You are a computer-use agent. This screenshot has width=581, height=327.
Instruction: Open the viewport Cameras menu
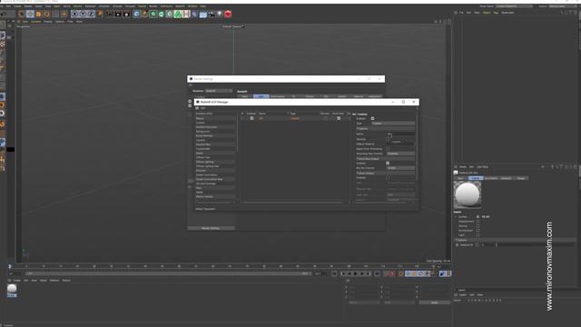point(36,22)
